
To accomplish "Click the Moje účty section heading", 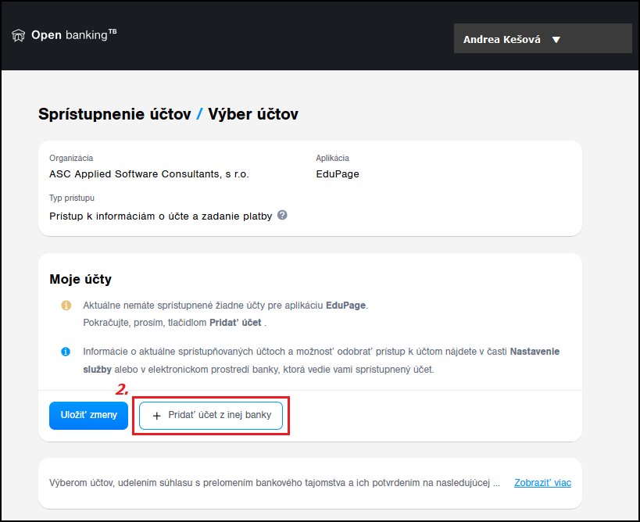I will tap(80, 279).
